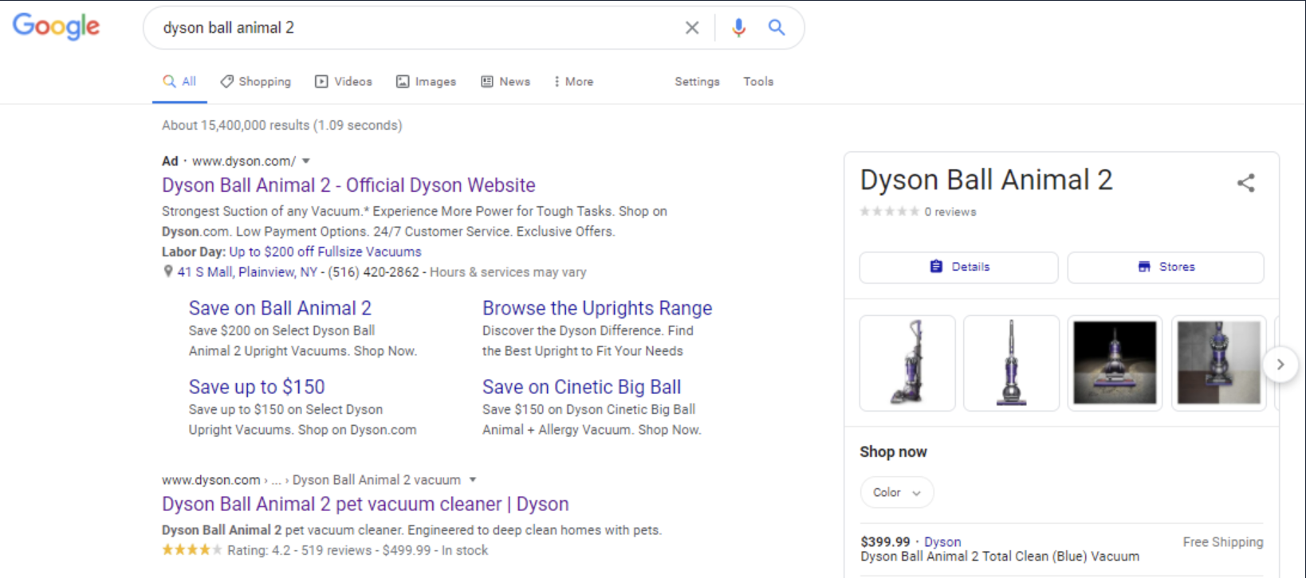Open Save on Ball Animal 2 sitelink
The height and width of the screenshot is (578, 1306).
click(x=280, y=308)
